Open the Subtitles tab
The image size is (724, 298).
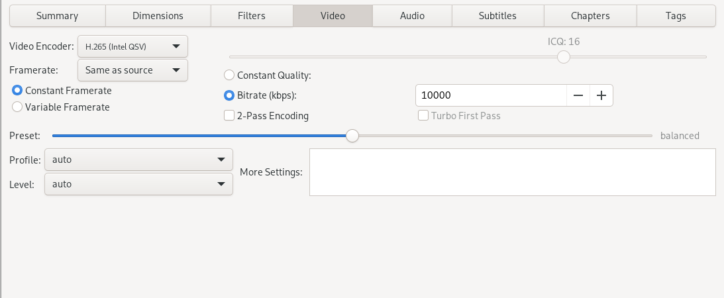click(x=497, y=16)
